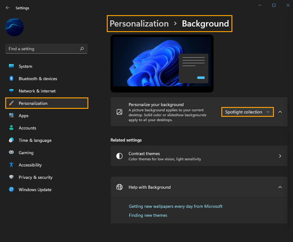Click the Privacy shield icon
The width and height of the screenshot is (293, 242).
pos(11,177)
